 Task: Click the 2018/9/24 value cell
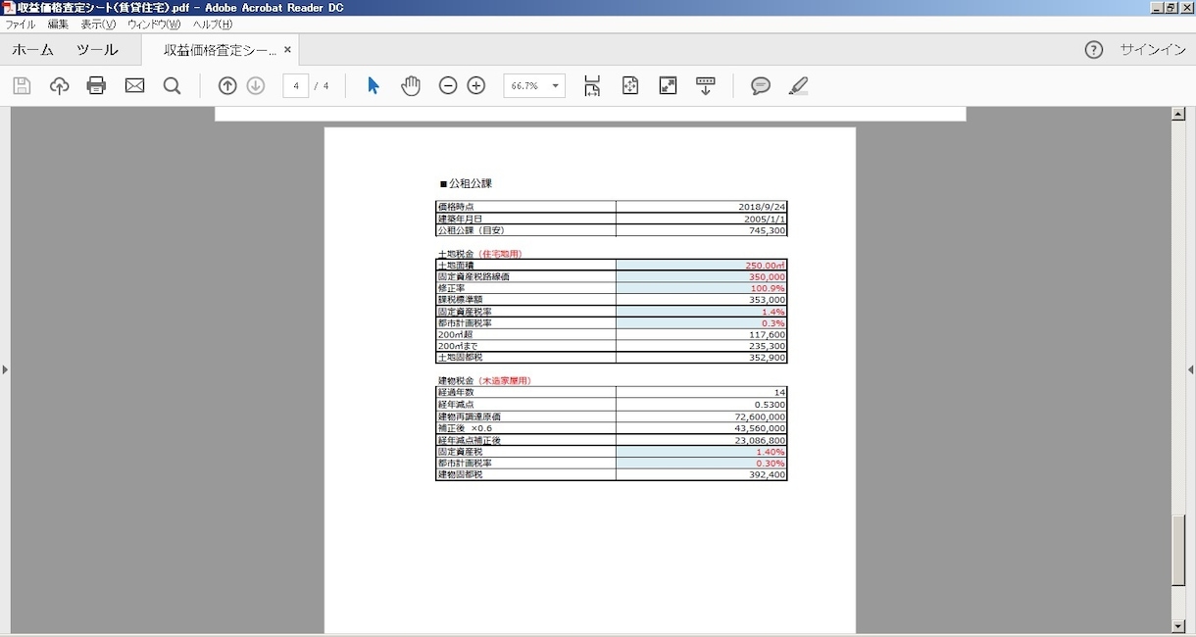702,207
